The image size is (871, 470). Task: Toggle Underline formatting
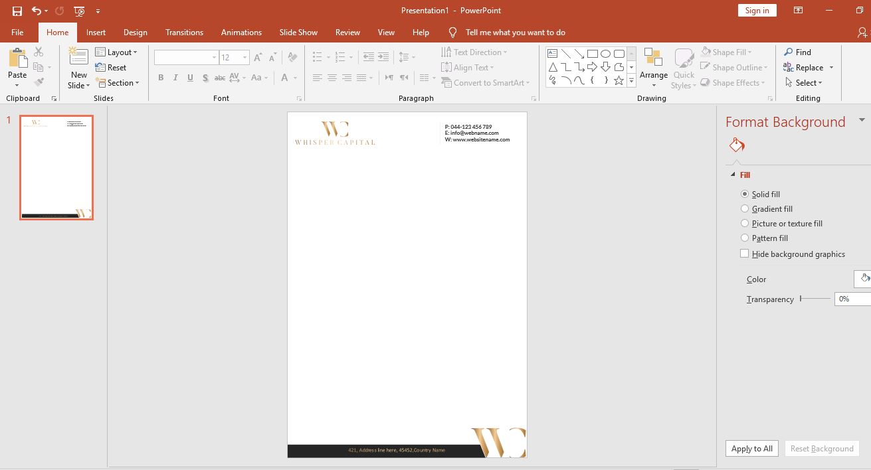pyautogui.click(x=190, y=78)
